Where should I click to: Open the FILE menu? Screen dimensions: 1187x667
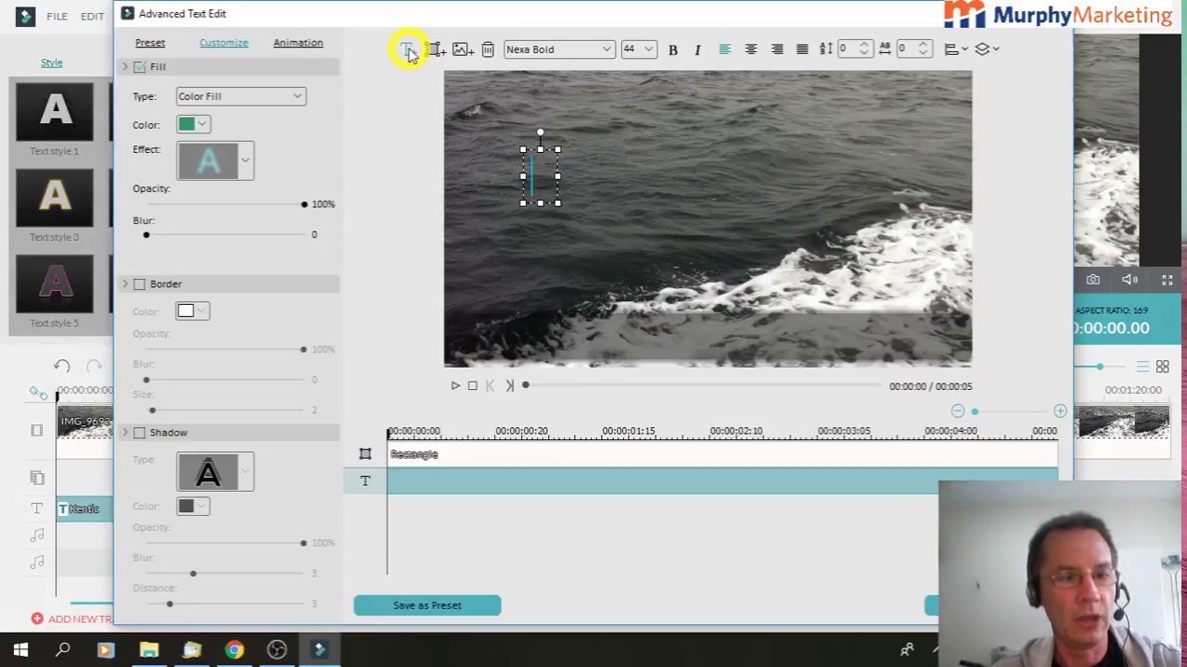(x=57, y=17)
